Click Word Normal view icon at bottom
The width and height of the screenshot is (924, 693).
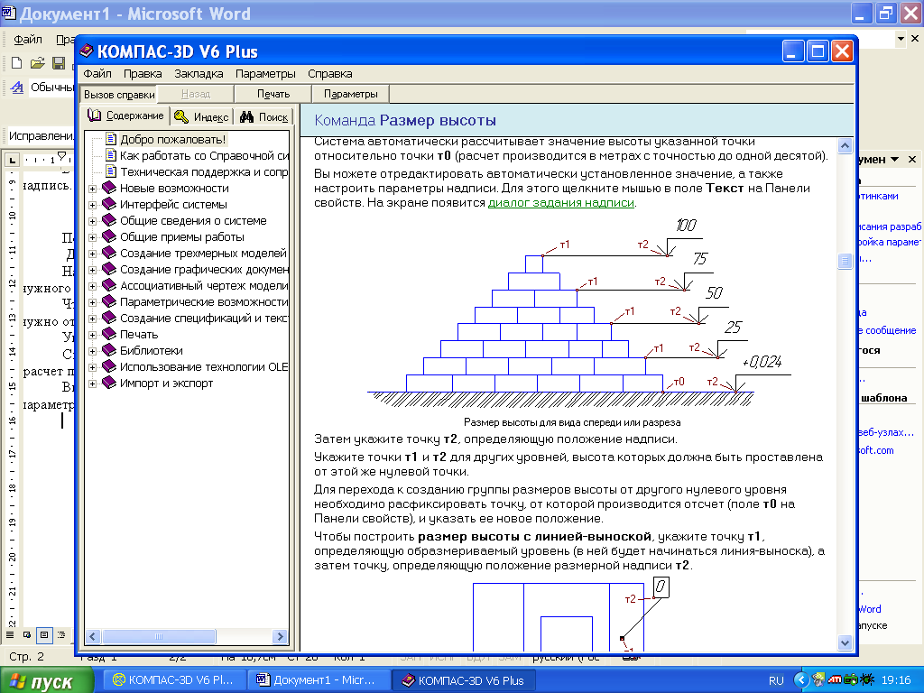coord(9,634)
